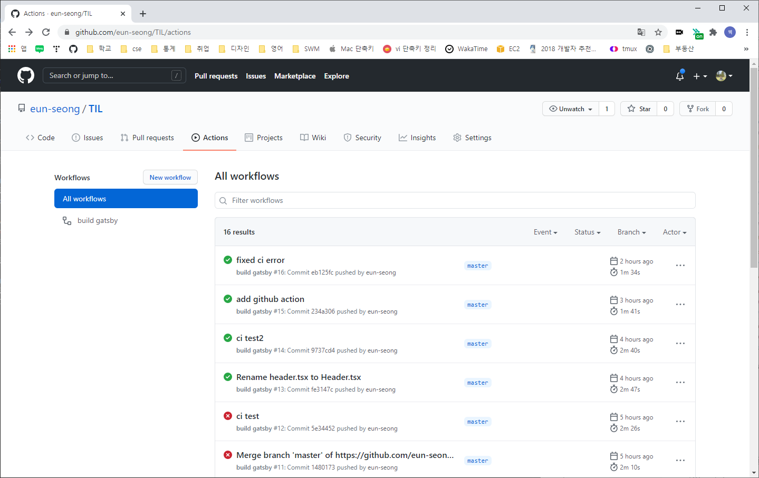Click the green success icon of 'fixed ci error'

[x=228, y=260]
